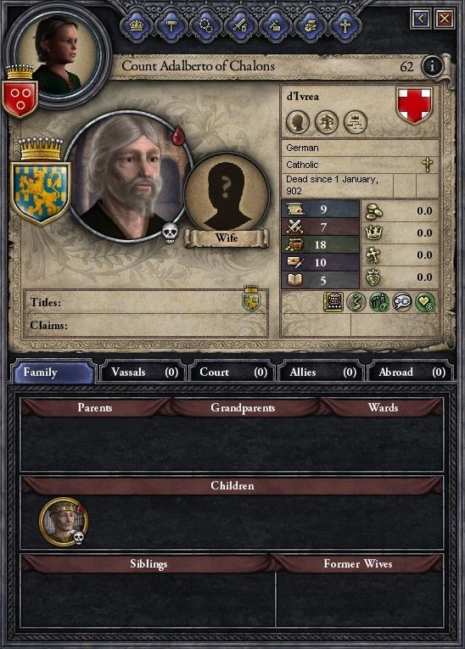This screenshot has height=649, width=465.
Task: Go back with the left arrow button
Action: 421,18
